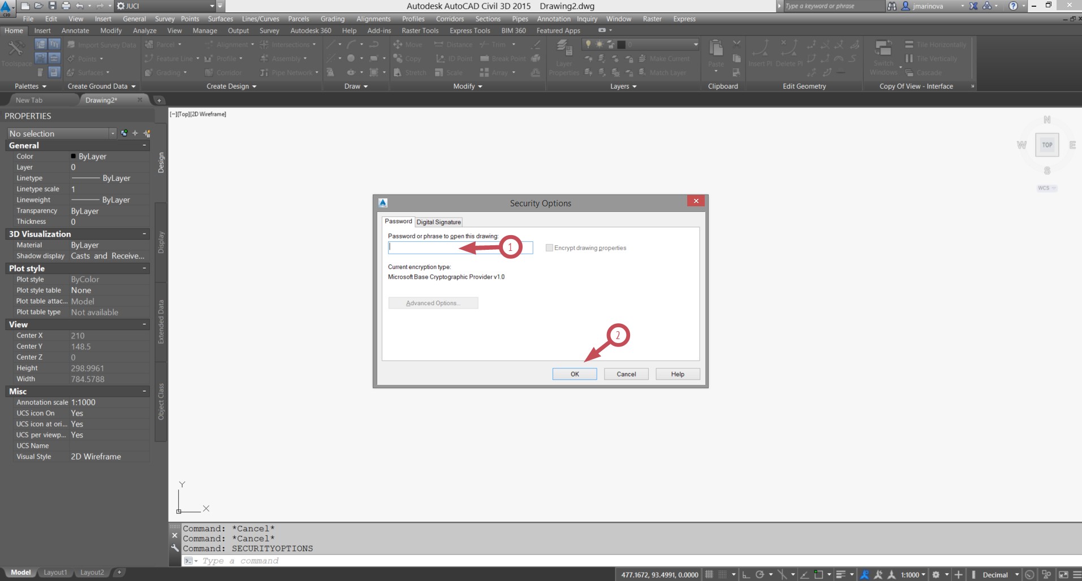Check the Encrypt drawing properties checkbox

click(549, 248)
